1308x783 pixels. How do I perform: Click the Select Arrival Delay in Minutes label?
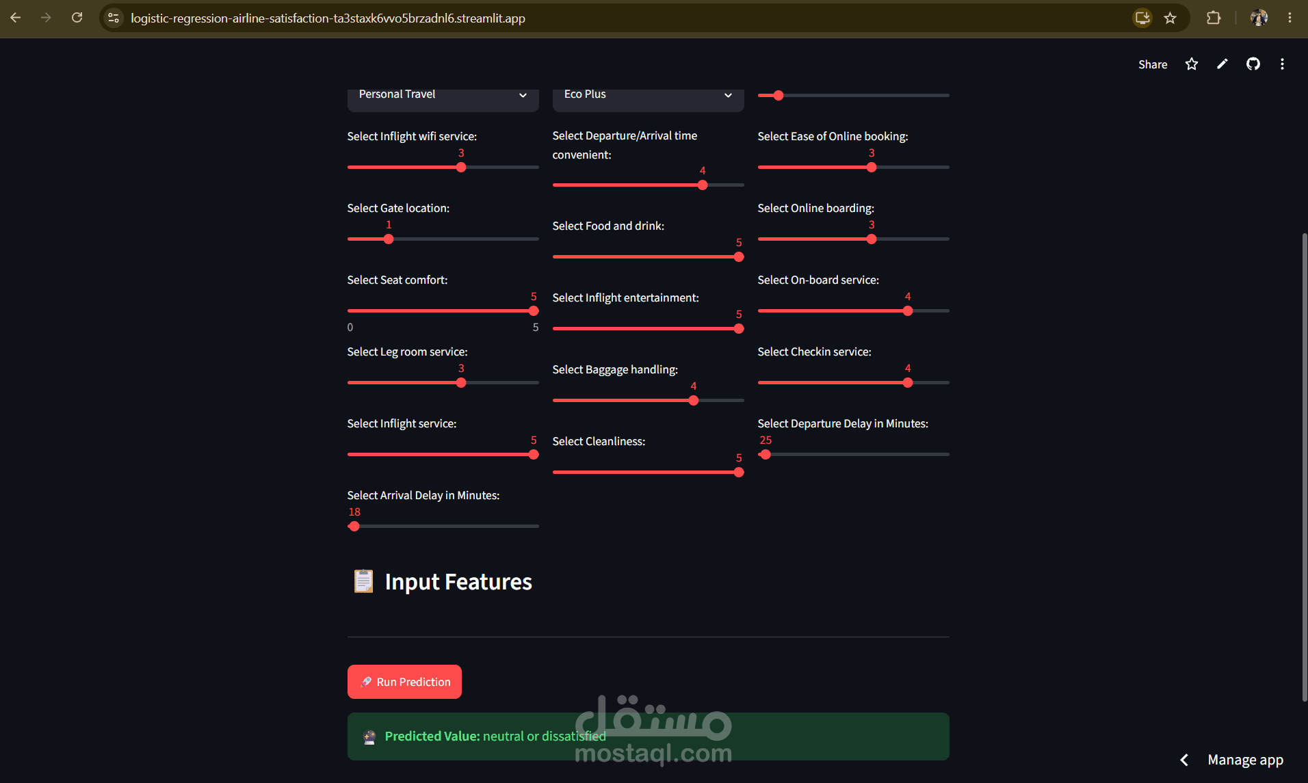coord(423,495)
